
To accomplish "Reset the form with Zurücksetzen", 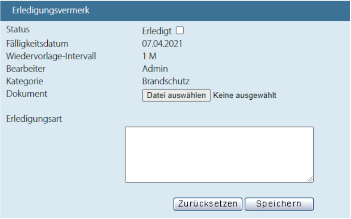I will 208,204.
